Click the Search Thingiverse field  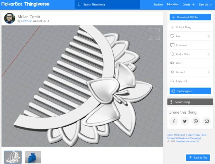coord(107,4)
